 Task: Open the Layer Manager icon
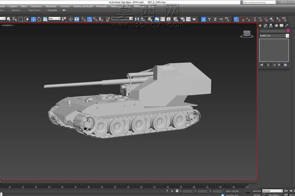(x=150, y=19)
